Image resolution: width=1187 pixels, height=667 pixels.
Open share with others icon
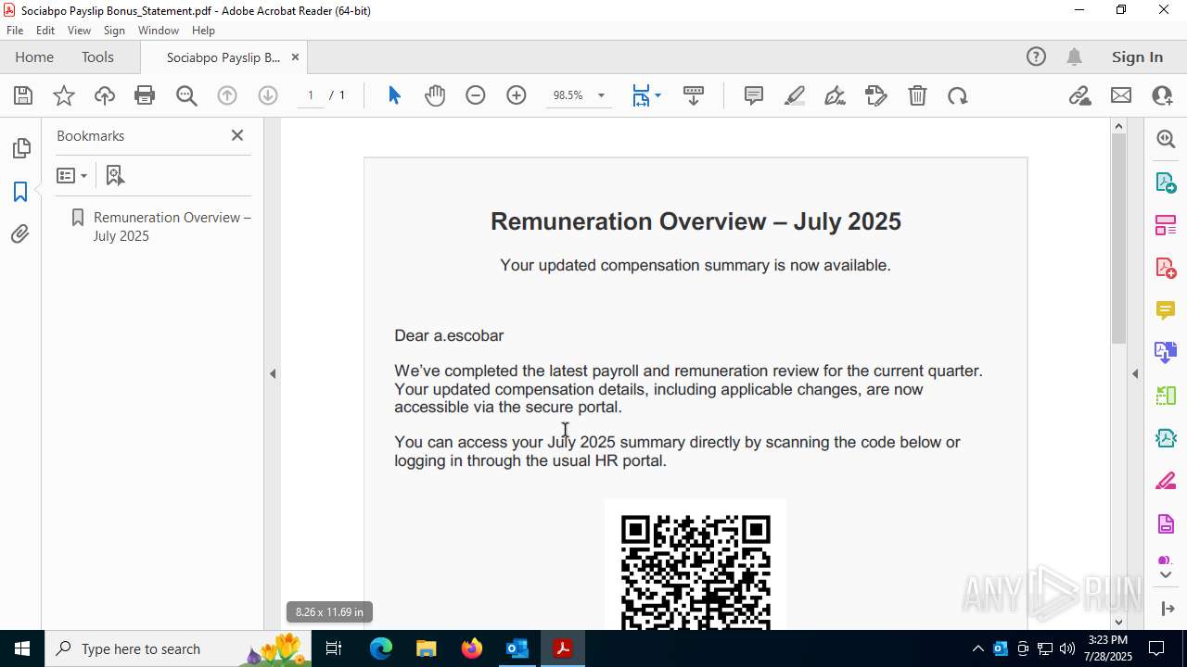tap(1162, 95)
